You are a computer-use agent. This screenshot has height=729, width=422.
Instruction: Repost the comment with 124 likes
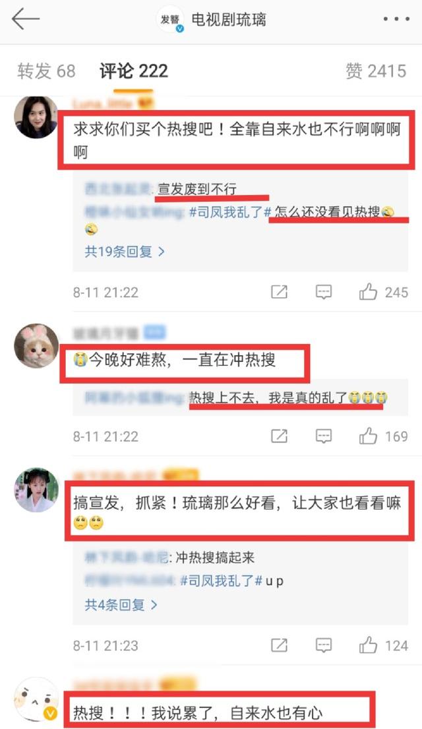(279, 645)
